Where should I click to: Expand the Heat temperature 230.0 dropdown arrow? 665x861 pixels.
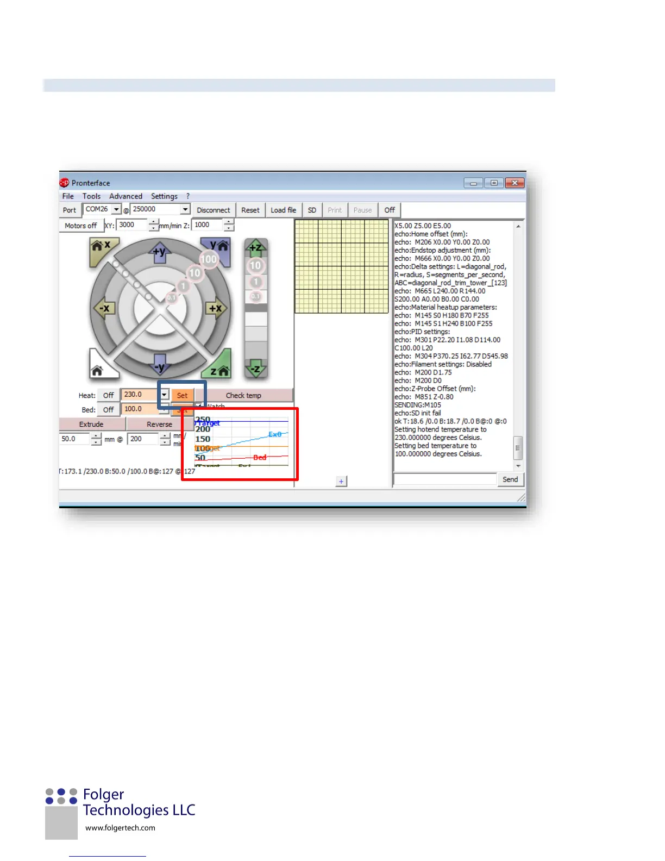[x=164, y=395]
